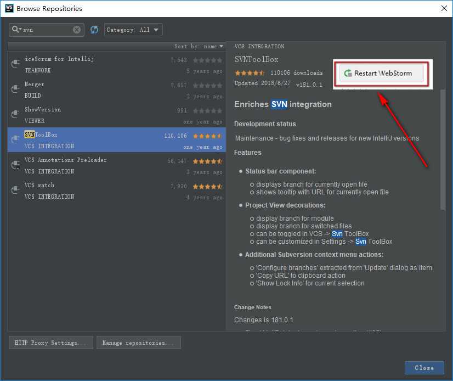Screen dimensions: 453x381
Task: Click the Restart WebStorm button
Action: coord(381,74)
